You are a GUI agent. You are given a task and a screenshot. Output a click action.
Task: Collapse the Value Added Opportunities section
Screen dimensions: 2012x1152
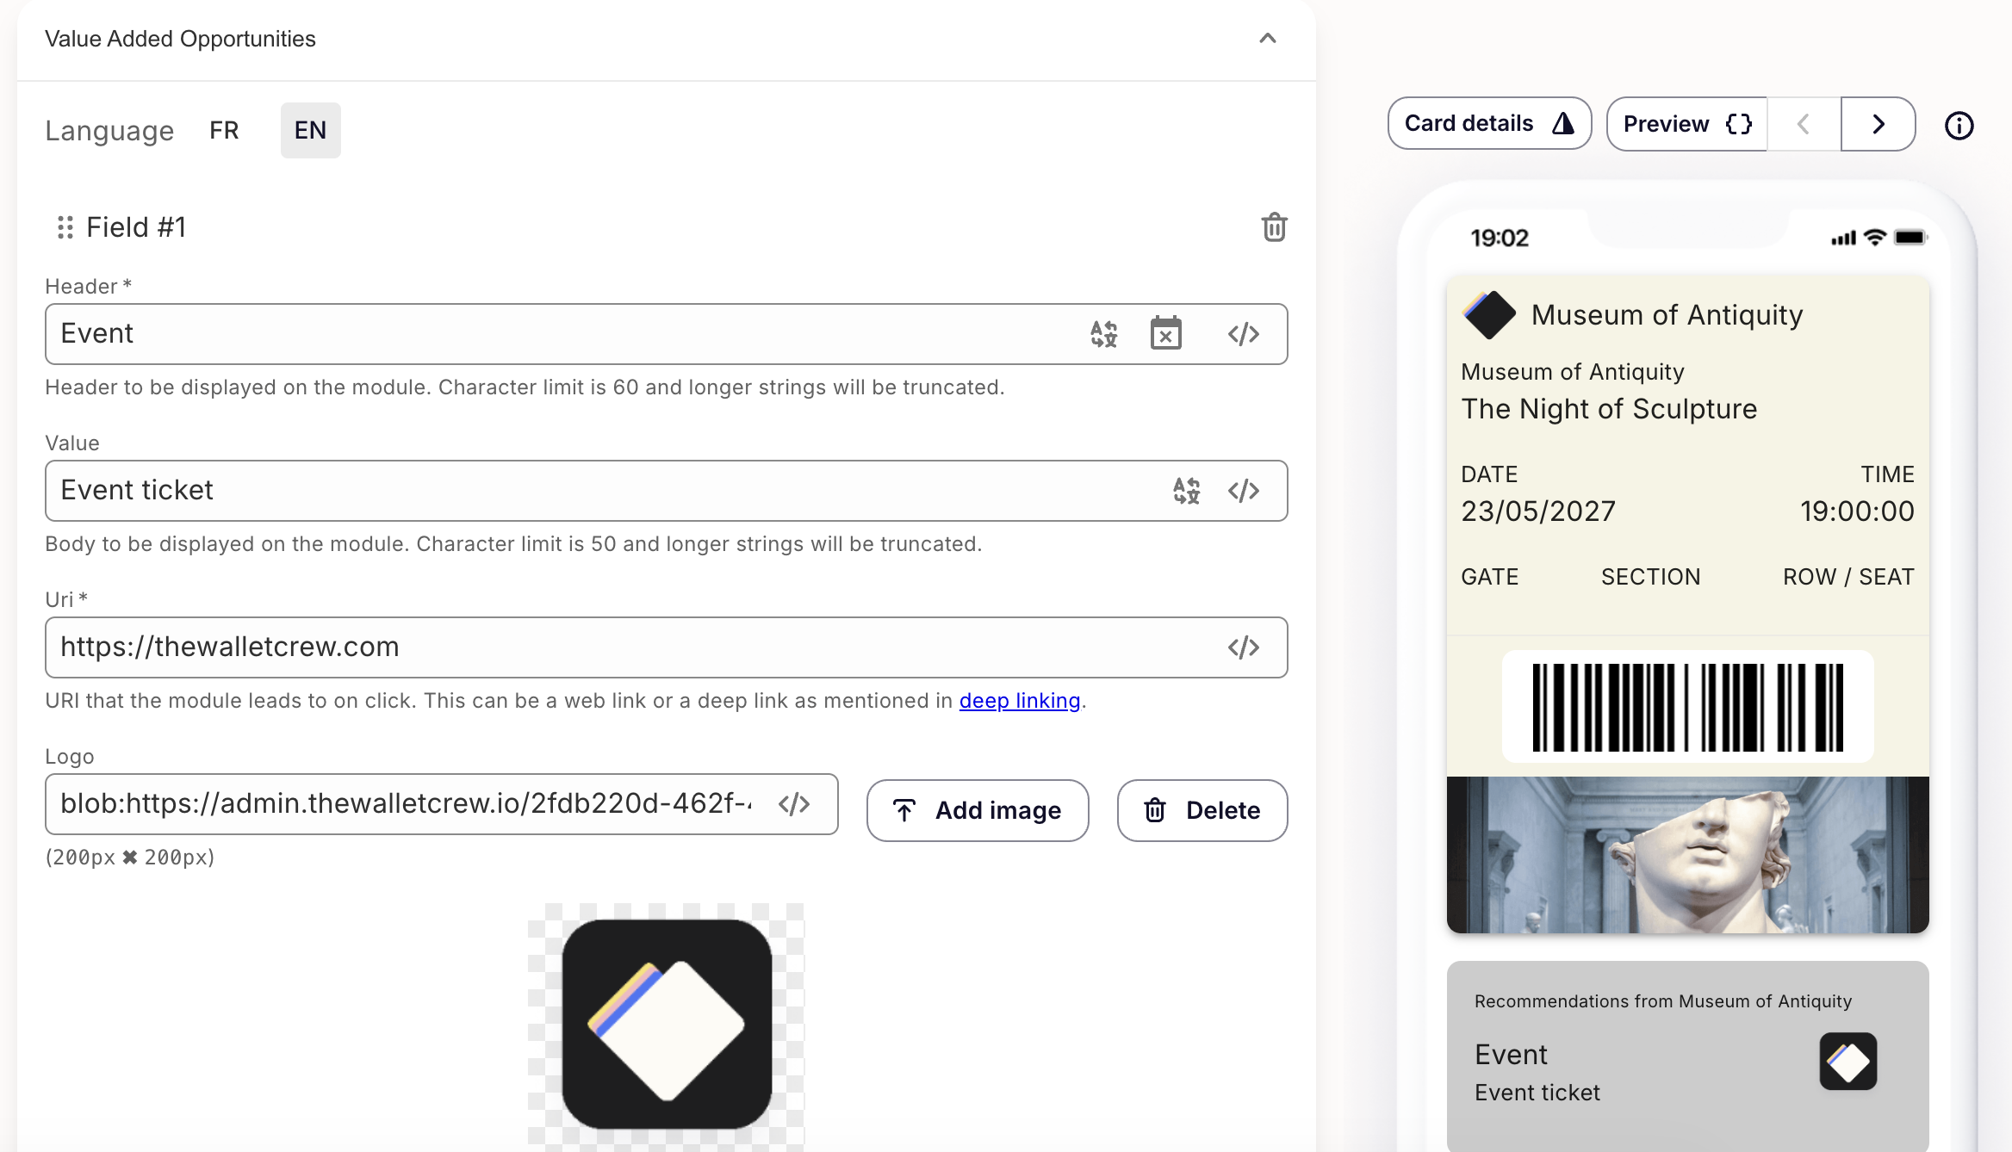[x=1266, y=38]
